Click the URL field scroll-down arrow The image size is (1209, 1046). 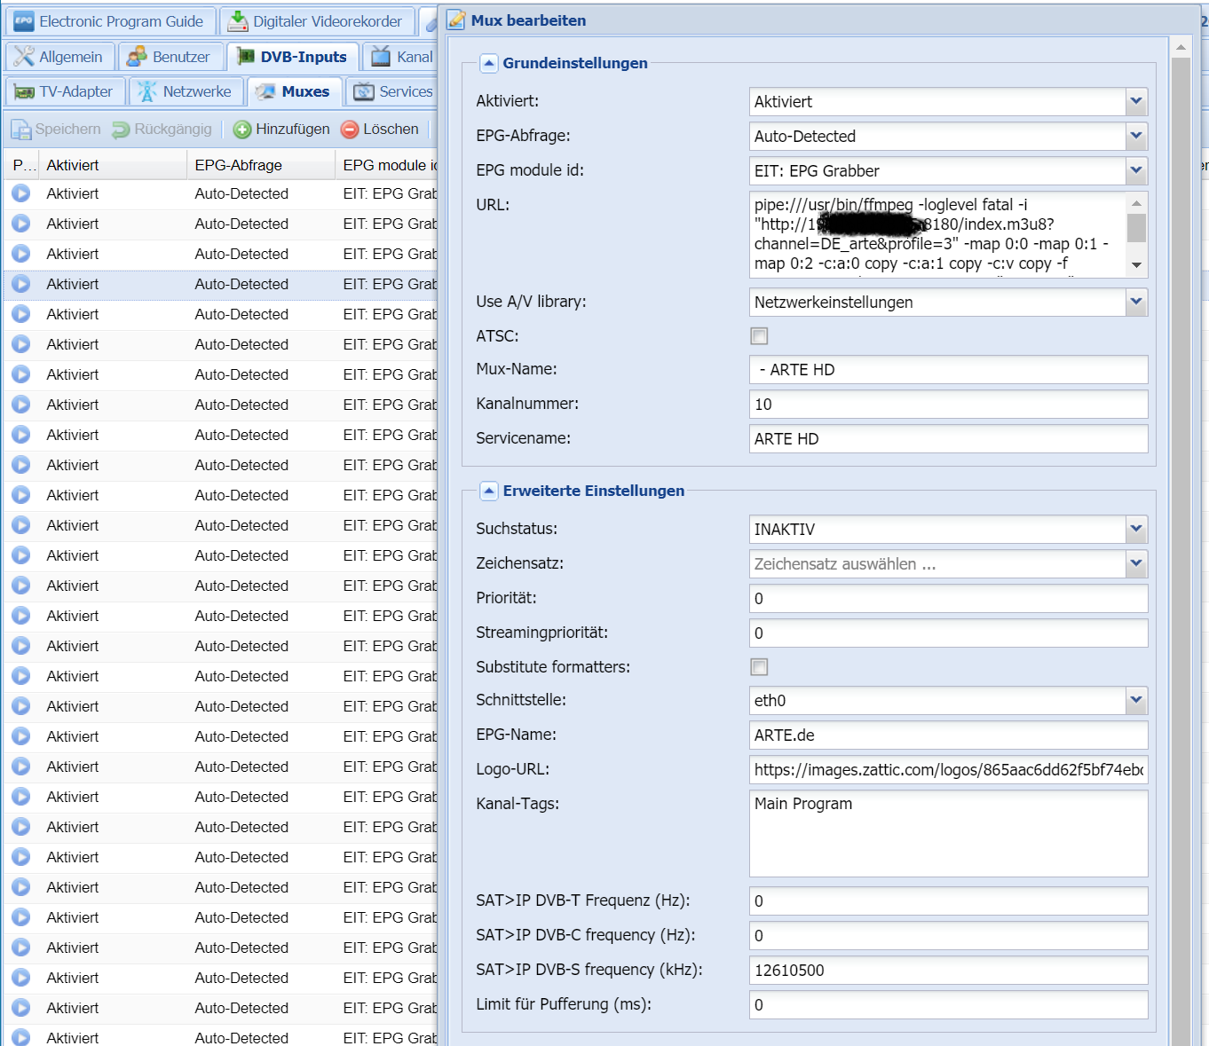(1136, 265)
